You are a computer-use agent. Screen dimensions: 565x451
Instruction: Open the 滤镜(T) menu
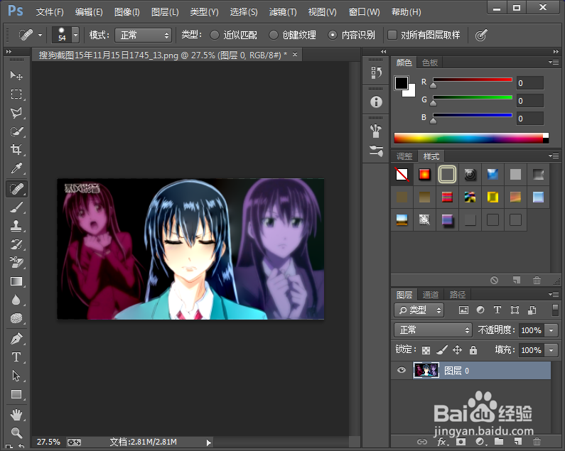(x=283, y=12)
